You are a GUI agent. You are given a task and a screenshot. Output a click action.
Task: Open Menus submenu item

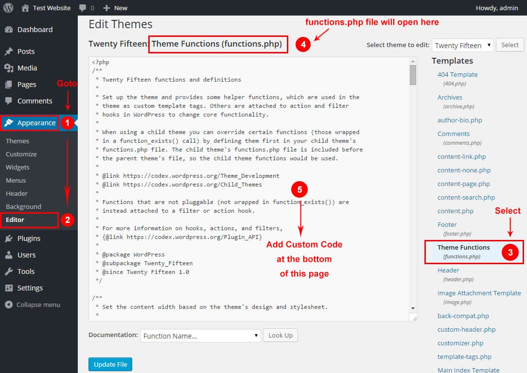click(x=16, y=180)
